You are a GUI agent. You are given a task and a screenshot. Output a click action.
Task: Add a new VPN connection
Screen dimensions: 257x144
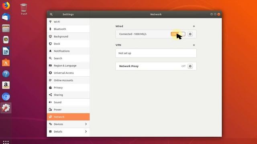click(x=194, y=45)
